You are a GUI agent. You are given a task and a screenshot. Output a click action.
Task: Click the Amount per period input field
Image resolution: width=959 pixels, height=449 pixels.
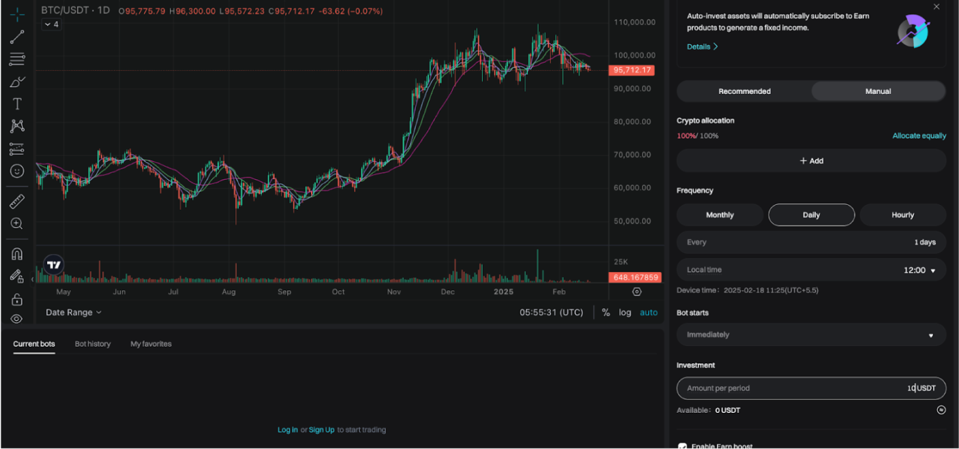coord(811,388)
